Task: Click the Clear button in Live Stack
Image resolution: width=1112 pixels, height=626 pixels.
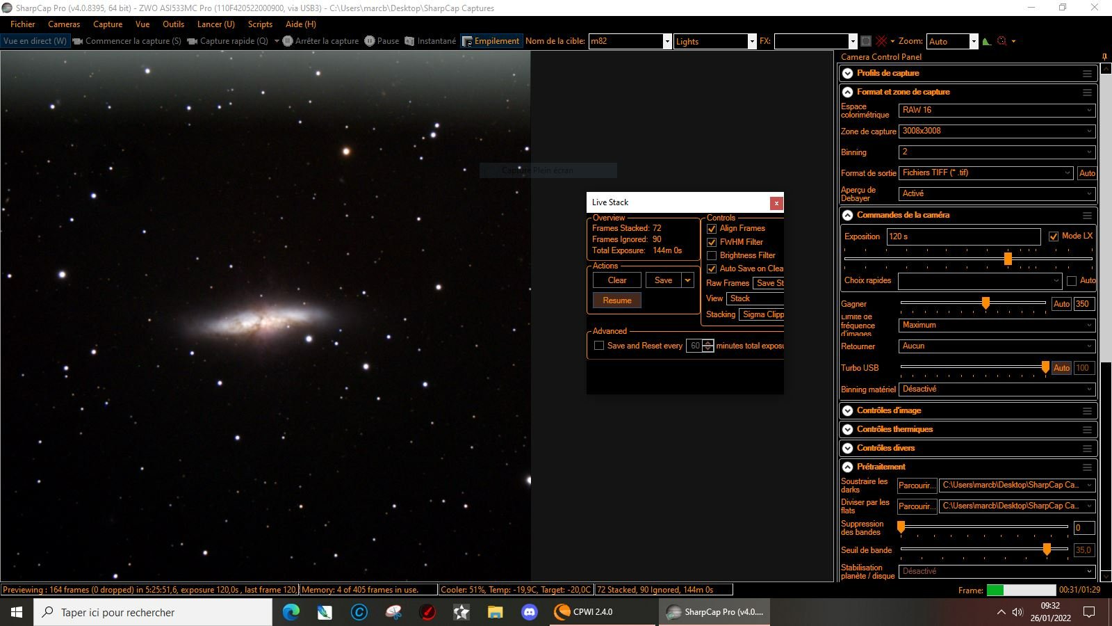Action: click(617, 280)
